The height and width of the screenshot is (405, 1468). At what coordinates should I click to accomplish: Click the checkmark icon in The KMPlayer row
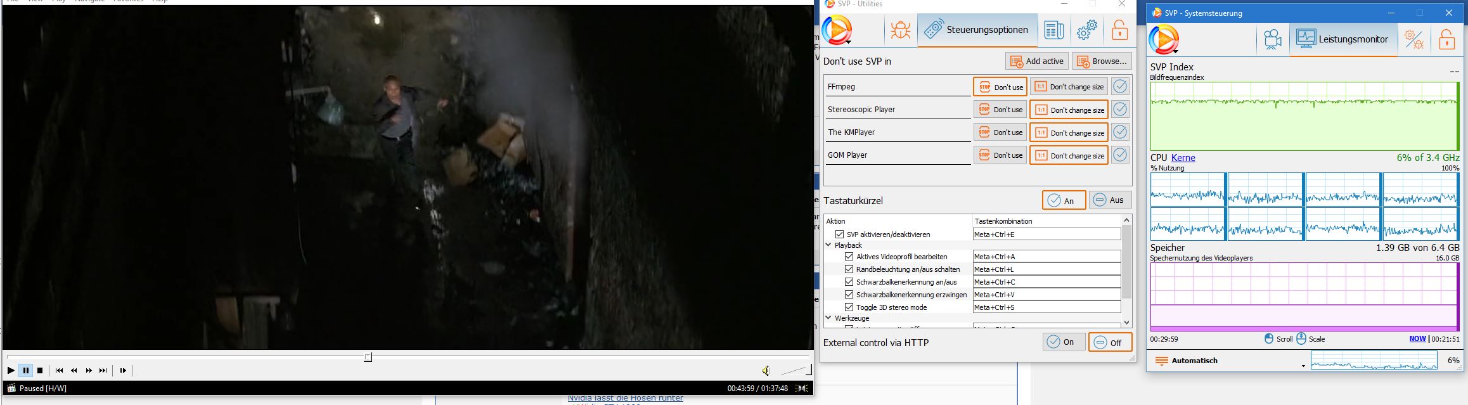tap(1120, 132)
